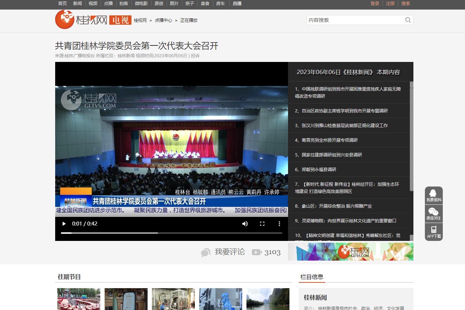The width and height of the screenshot is (465, 310).
Task: Click the 内容搜索 search field
Action: pyautogui.click(x=355, y=20)
